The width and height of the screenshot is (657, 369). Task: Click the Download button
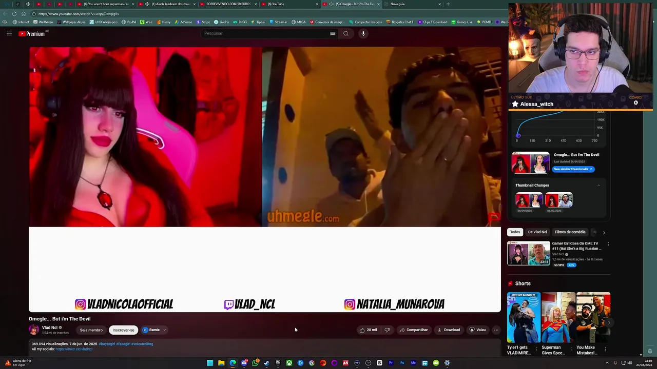[449, 330]
